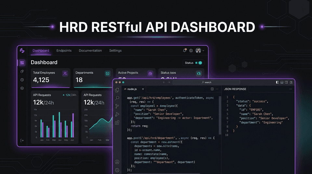Close the node.js tab
The height and width of the screenshot is (174, 312).
coord(143,89)
